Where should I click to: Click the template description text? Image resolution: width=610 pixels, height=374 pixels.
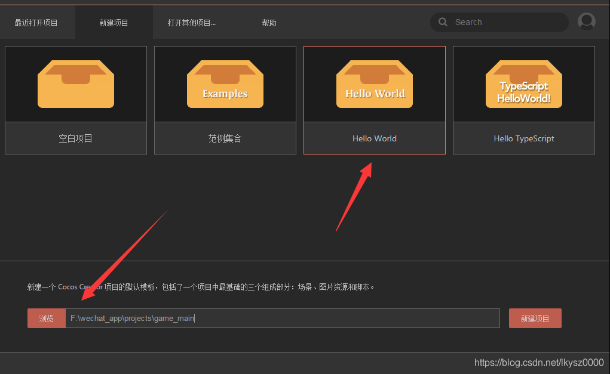click(201, 287)
